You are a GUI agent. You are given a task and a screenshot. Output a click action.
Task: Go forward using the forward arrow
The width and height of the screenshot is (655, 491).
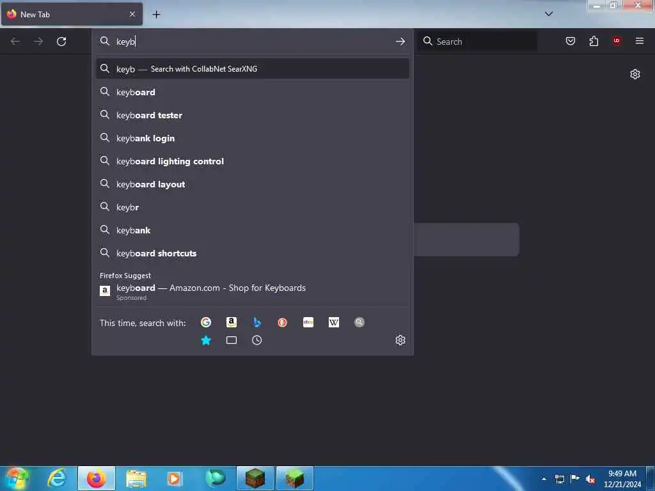click(x=38, y=42)
